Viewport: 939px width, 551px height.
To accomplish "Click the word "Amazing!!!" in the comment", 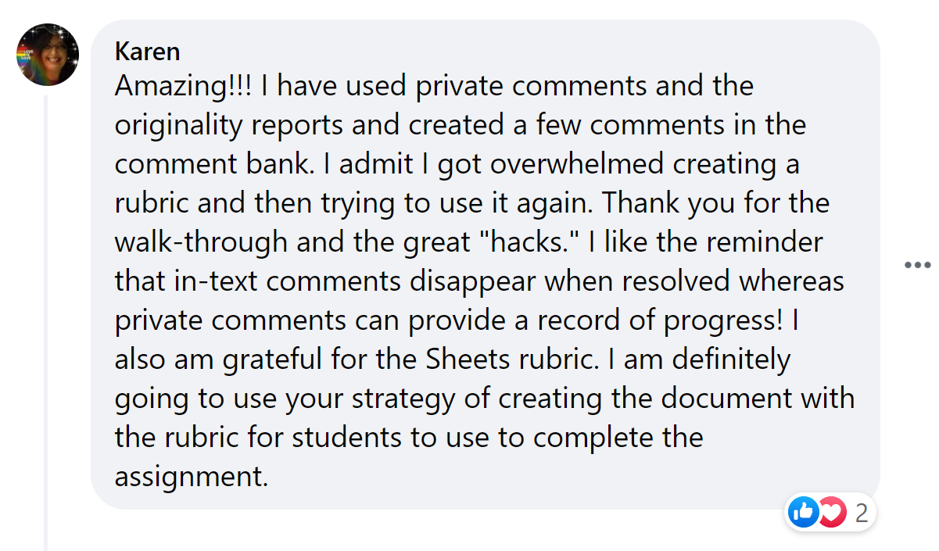I will point(184,86).
